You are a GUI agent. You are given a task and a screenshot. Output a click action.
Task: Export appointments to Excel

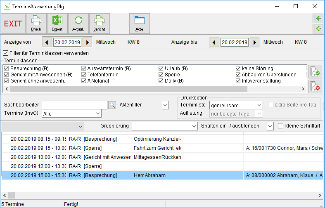point(57,24)
